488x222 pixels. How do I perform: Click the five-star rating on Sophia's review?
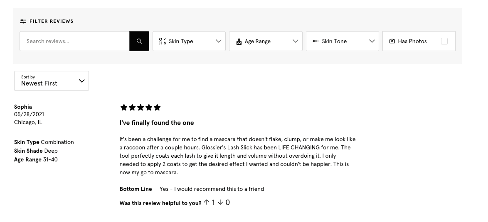coord(140,107)
